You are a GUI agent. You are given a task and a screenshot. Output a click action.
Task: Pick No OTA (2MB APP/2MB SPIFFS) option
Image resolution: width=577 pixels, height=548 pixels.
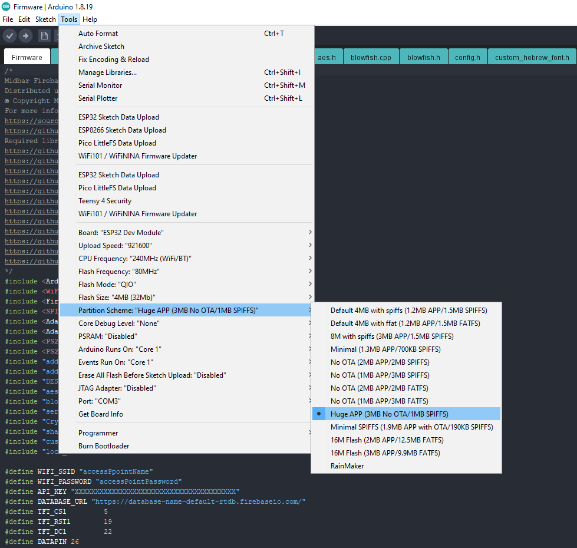406,362
